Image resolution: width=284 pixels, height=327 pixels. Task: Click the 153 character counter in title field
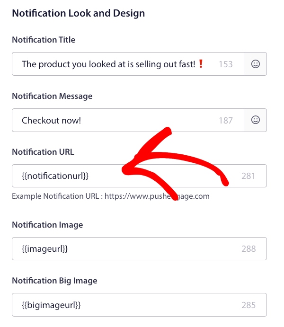pyautogui.click(x=226, y=64)
